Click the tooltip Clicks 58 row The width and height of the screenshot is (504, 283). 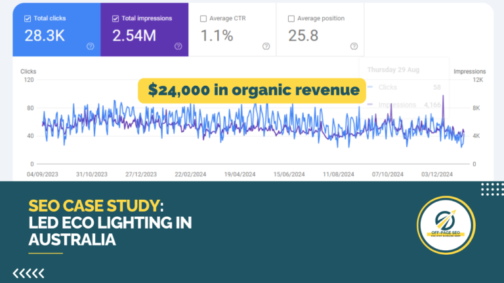click(404, 87)
